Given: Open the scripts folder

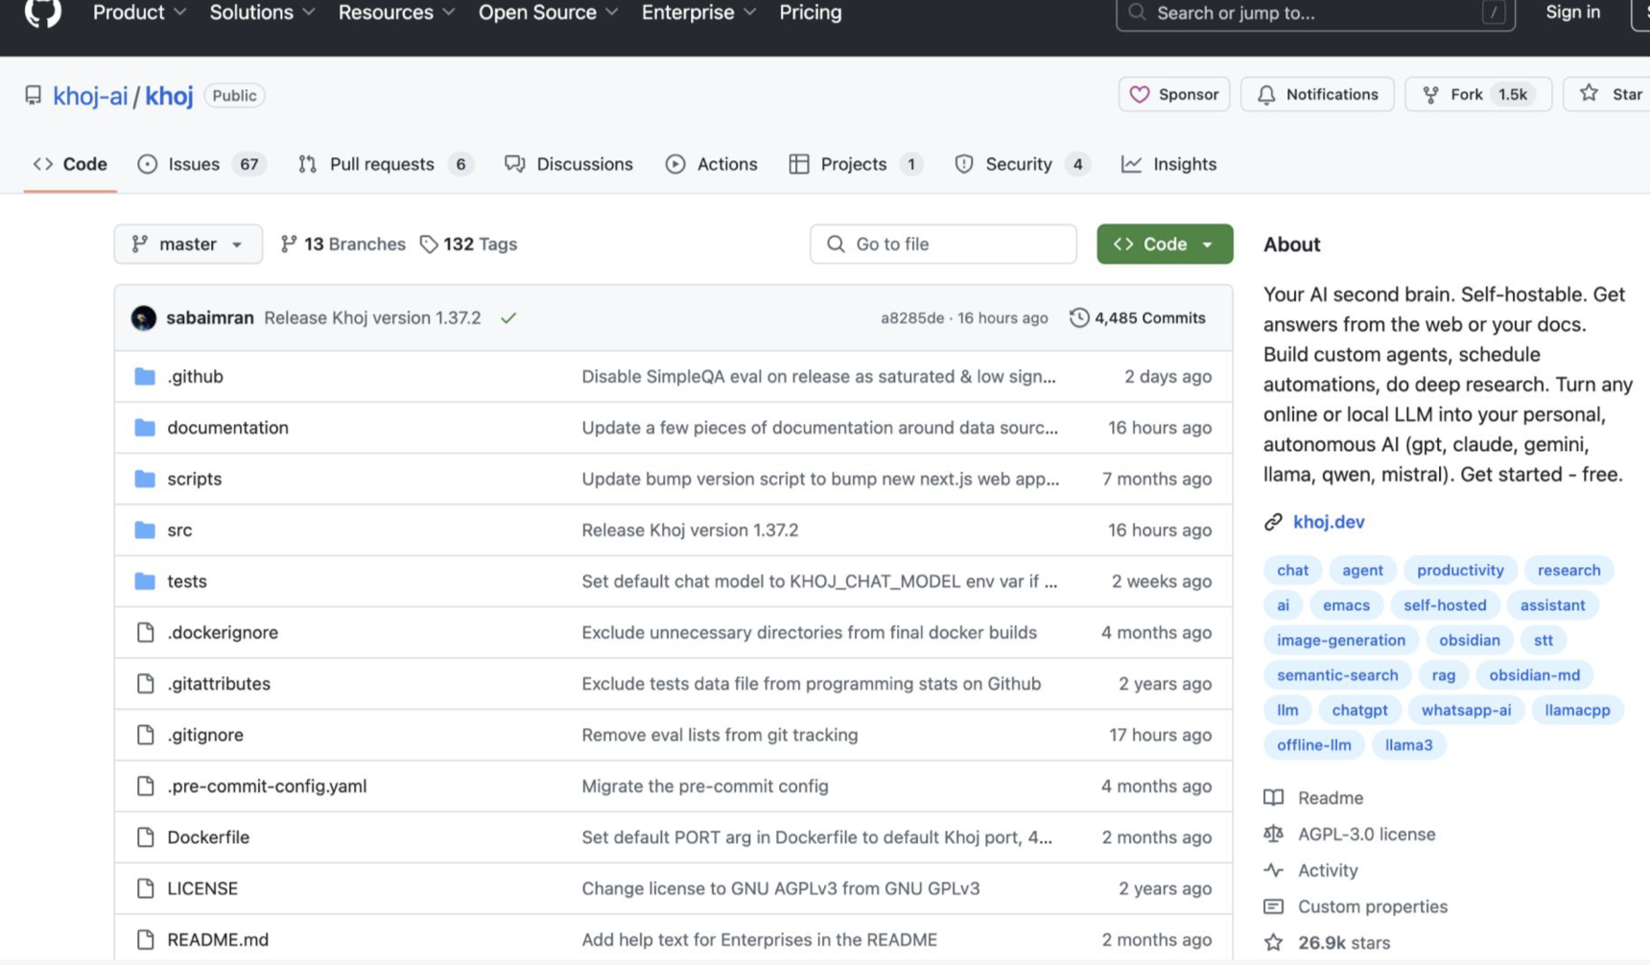Looking at the screenshot, I should pos(194,479).
